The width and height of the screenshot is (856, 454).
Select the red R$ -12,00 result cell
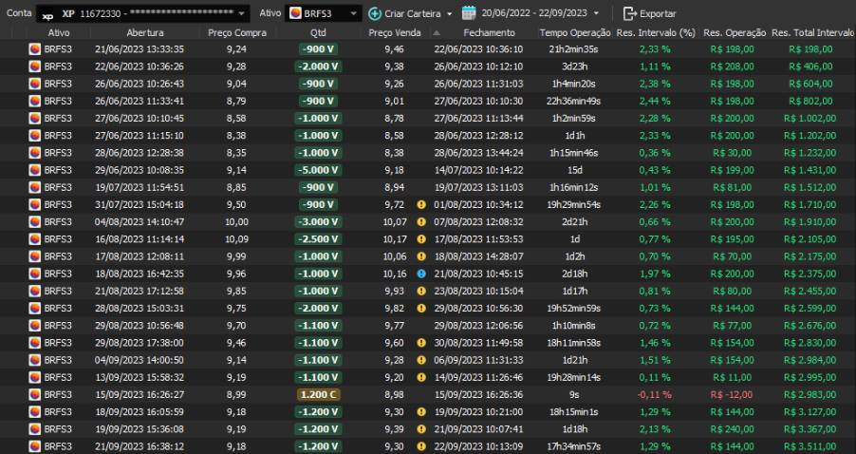click(x=730, y=393)
